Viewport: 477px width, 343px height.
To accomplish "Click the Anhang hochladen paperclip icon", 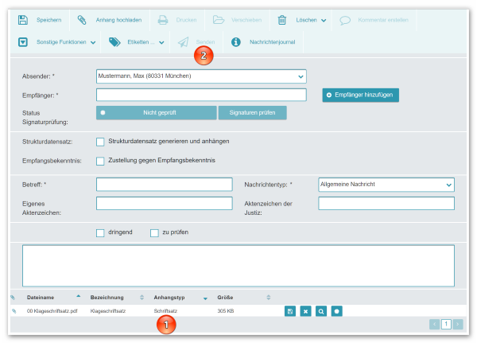I will [82, 20].
